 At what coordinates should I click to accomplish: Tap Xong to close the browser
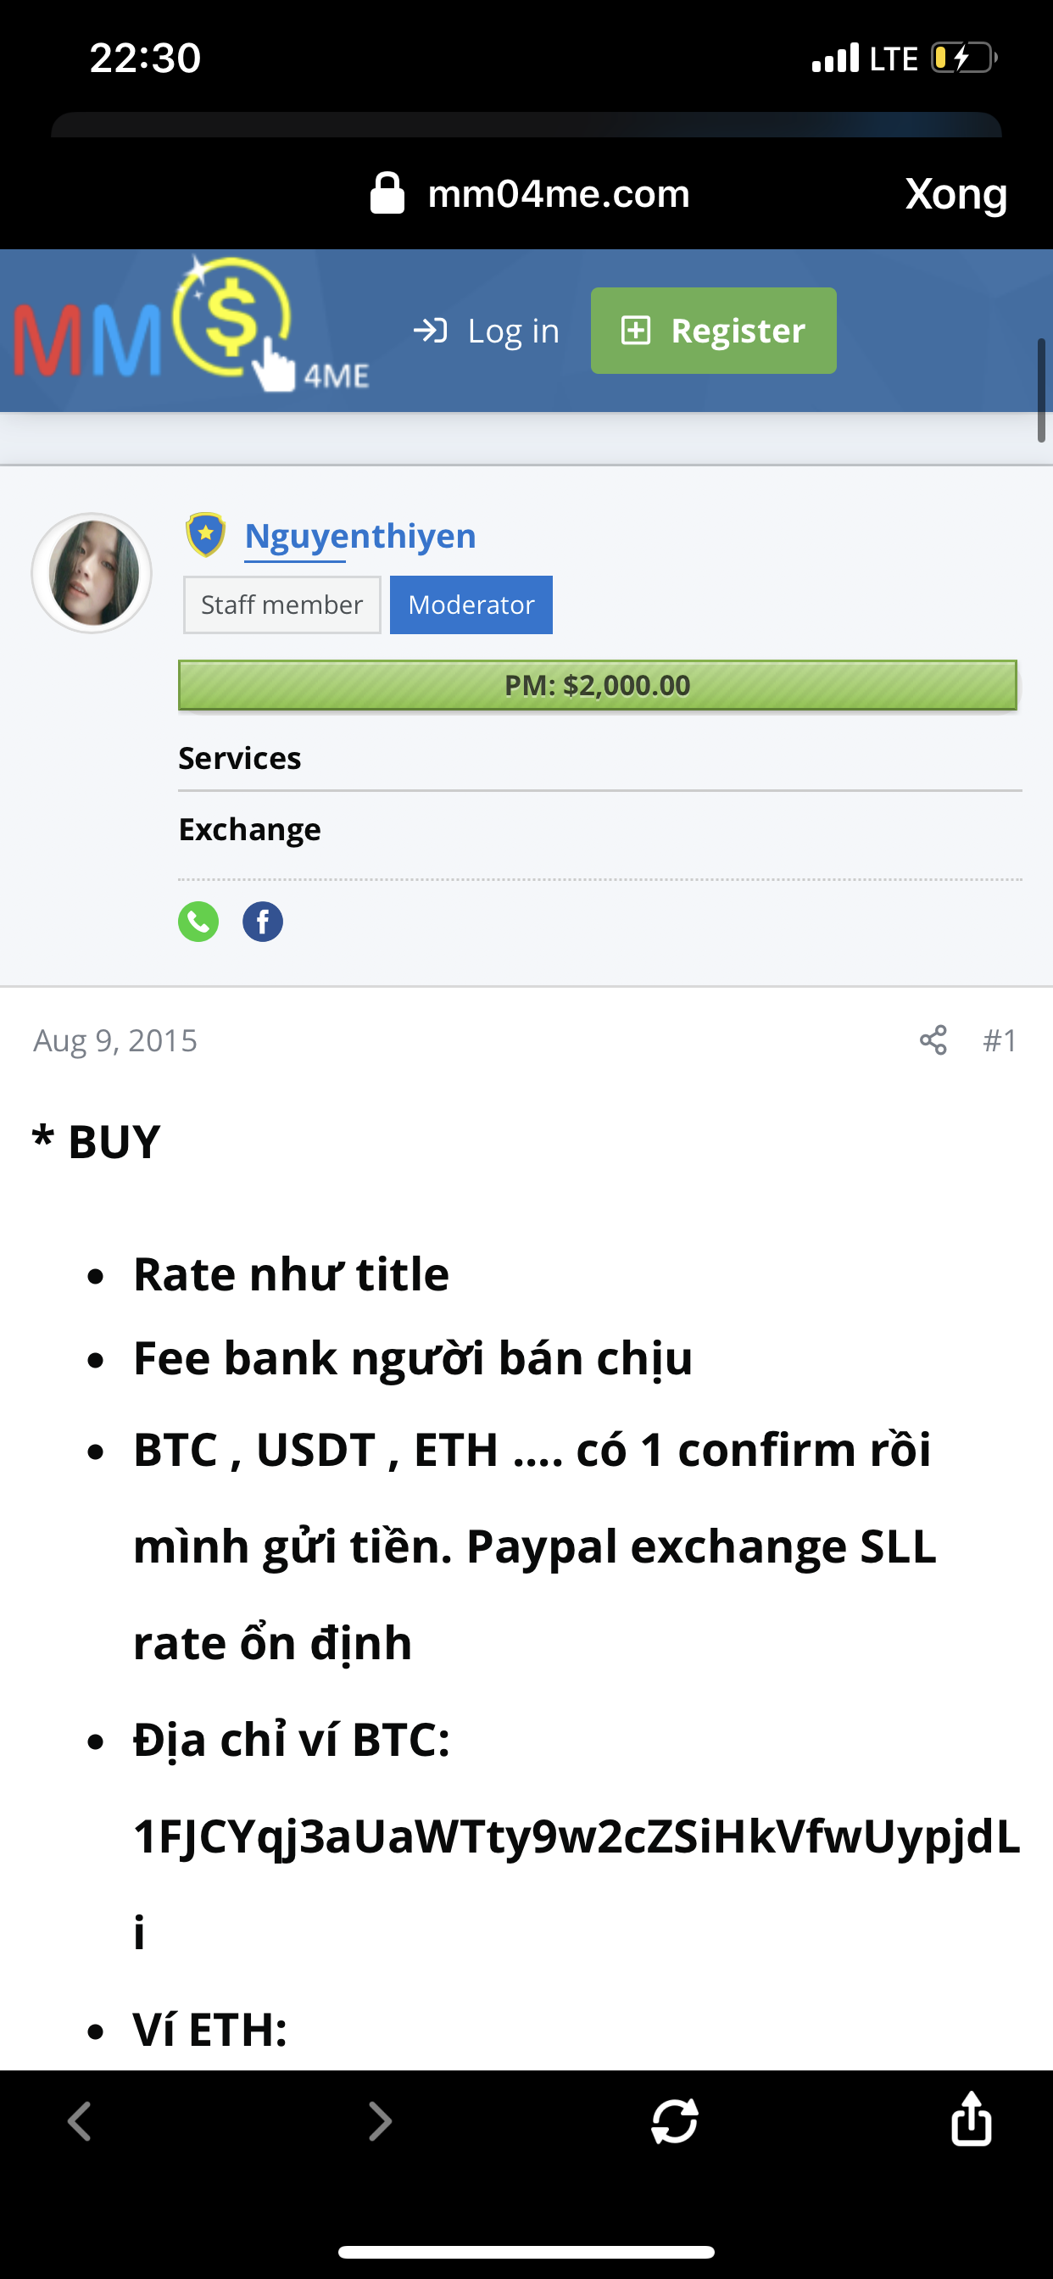(955, 194)
